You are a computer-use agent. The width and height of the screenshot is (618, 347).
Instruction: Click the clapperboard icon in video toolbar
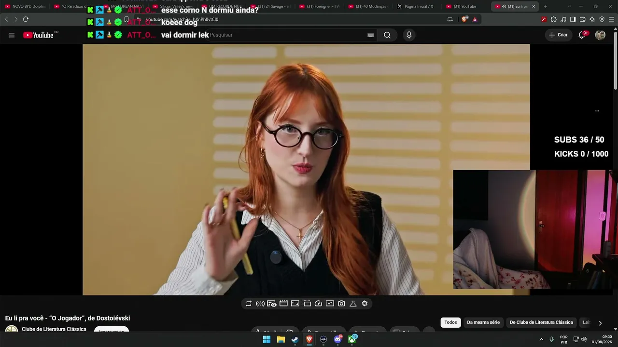click(x=283, y=304)
